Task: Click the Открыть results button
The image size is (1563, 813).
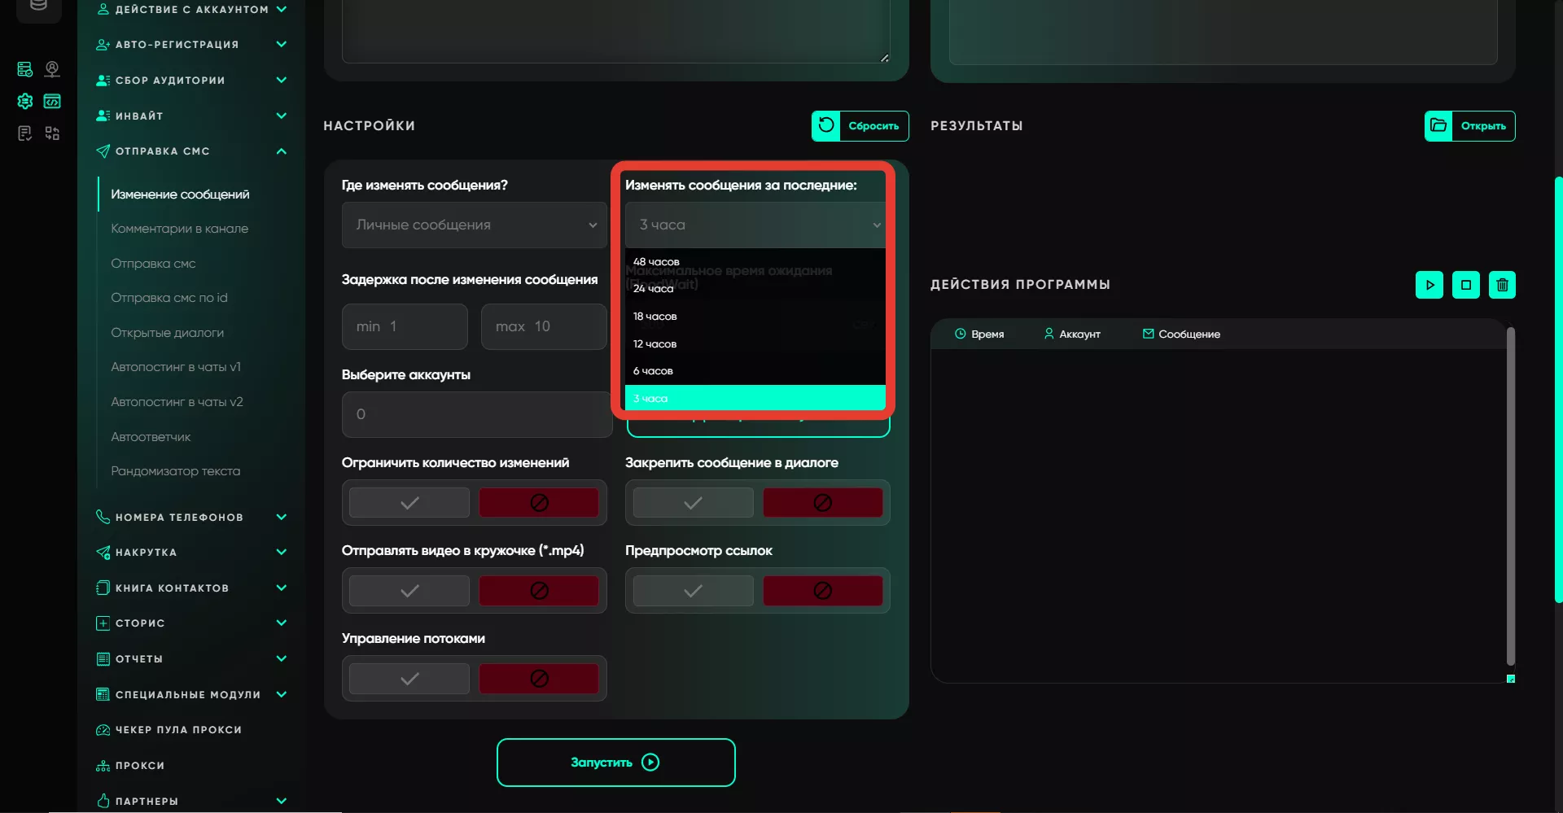Action: click(x=1470, y=125)
